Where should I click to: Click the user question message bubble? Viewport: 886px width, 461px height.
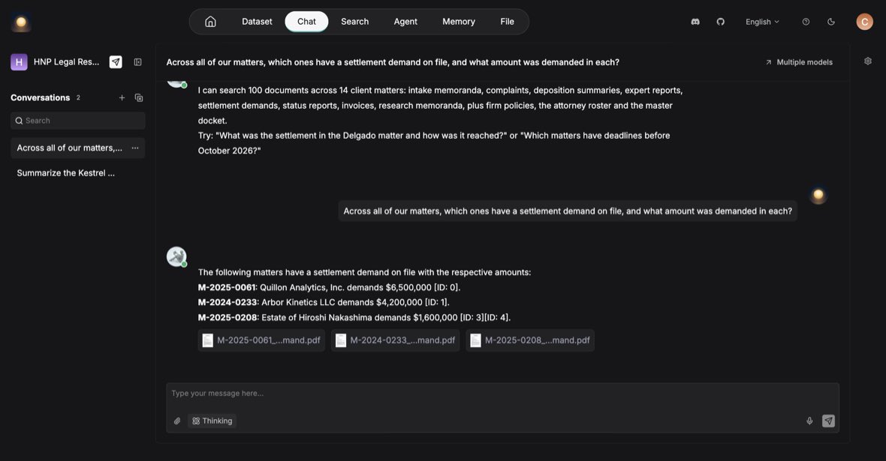point(568,211)
